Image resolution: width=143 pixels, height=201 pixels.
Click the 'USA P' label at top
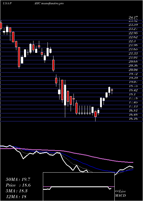[7, 3]
